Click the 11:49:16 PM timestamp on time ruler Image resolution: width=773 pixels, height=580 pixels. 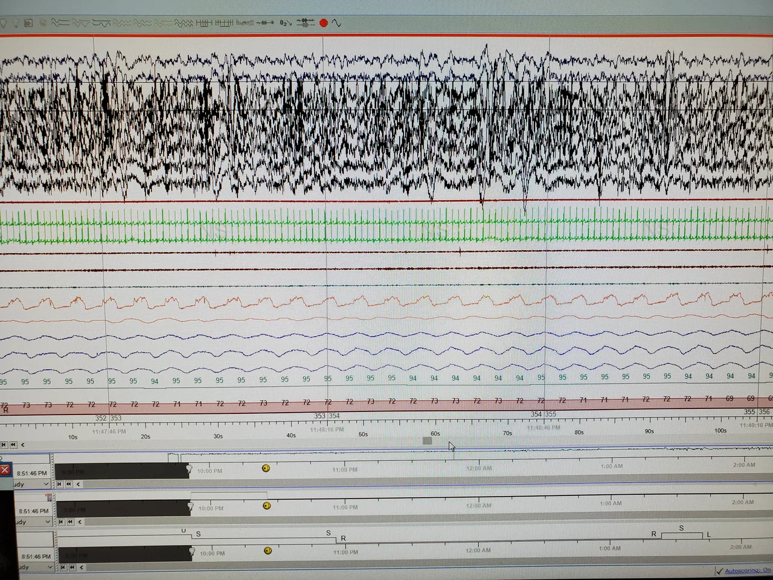757,425
